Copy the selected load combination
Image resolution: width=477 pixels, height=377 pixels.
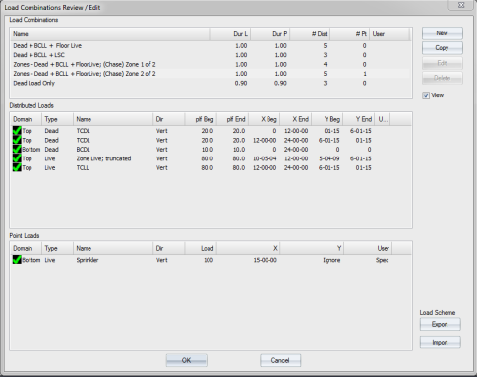point(442,48)
